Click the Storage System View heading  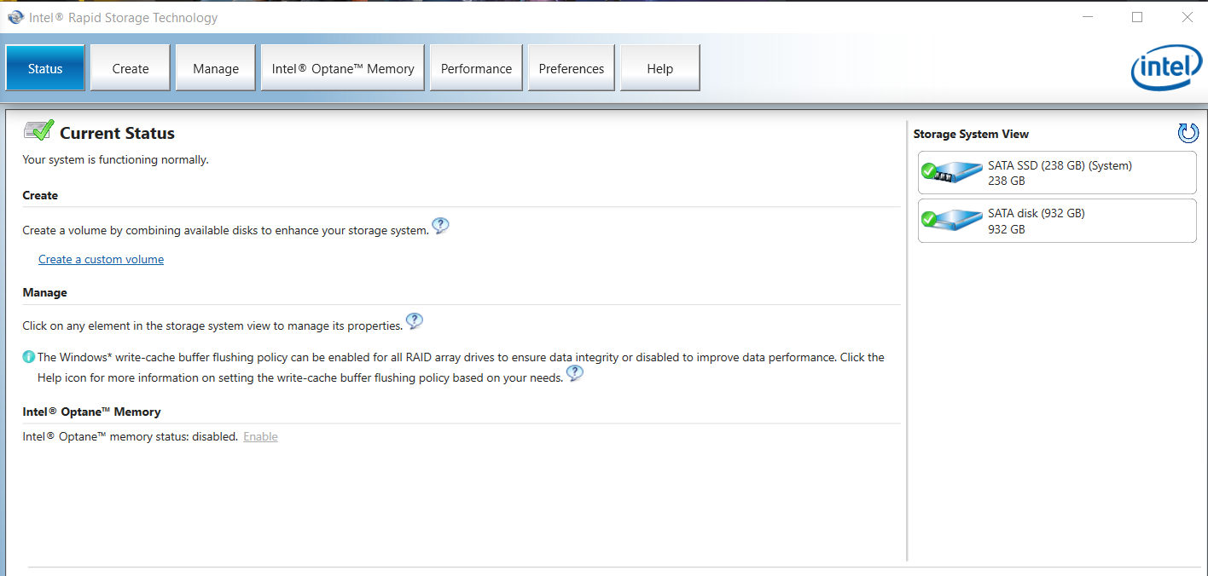(971, 134)
